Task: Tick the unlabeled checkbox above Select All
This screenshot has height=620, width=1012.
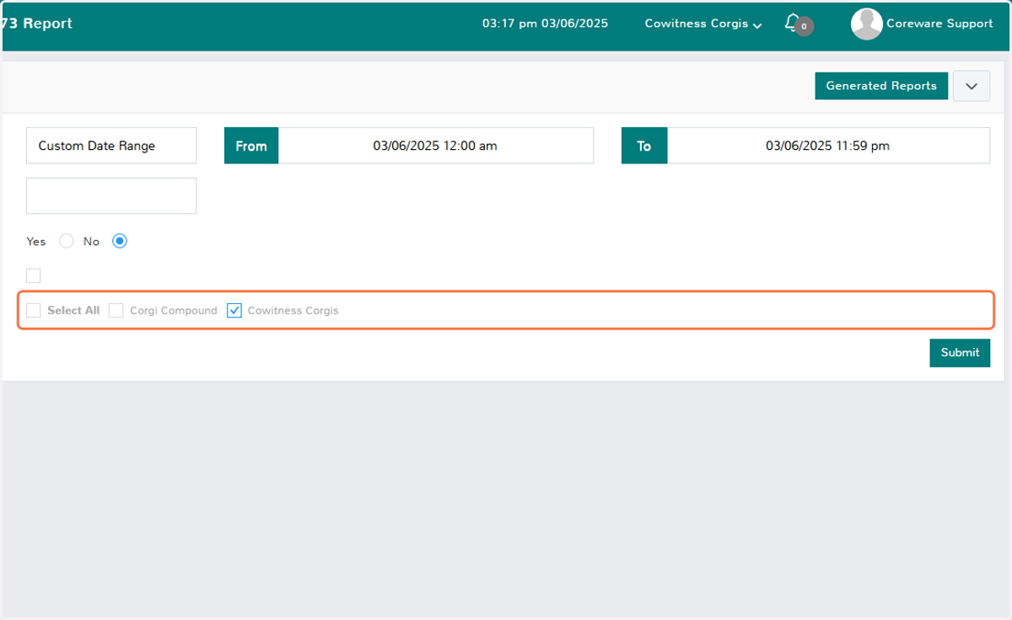Action: 34,275
